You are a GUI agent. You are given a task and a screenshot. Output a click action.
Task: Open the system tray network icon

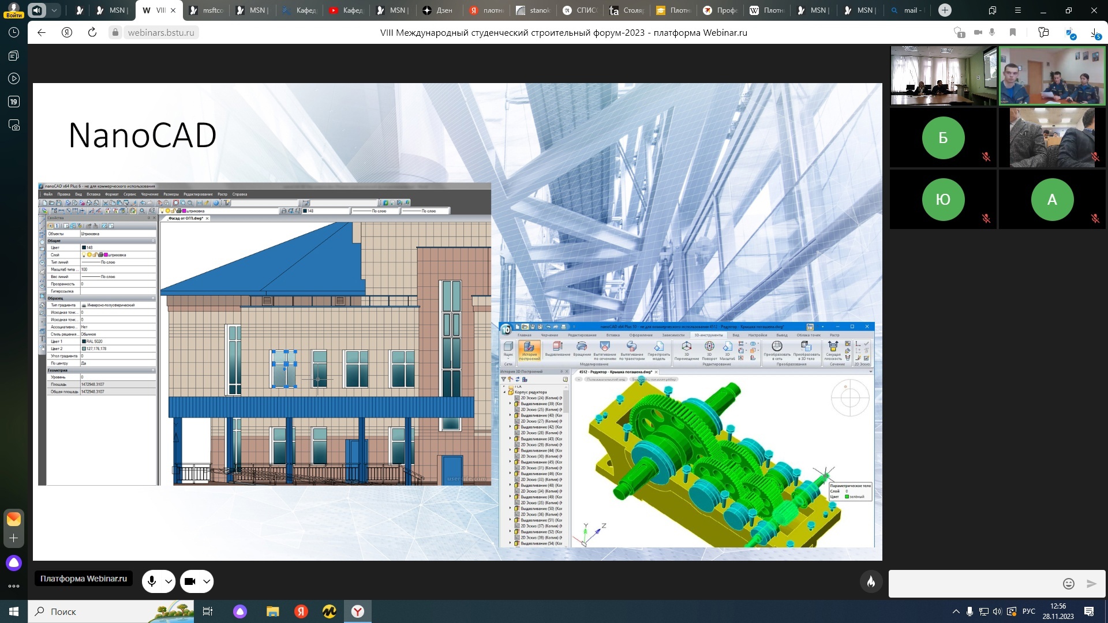[983, 611]
